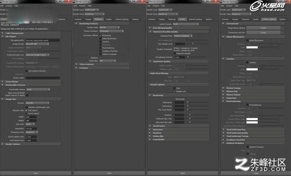Expand the Importons section
Screen dimensions: 291x176
click(x=253, y=98)
